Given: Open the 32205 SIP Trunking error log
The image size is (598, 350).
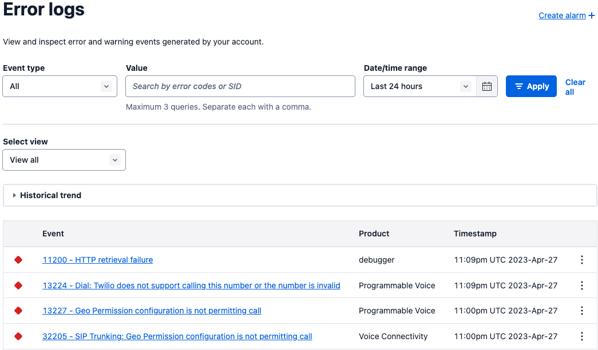Looking at the screenshot, I should (x=177, y=336).
